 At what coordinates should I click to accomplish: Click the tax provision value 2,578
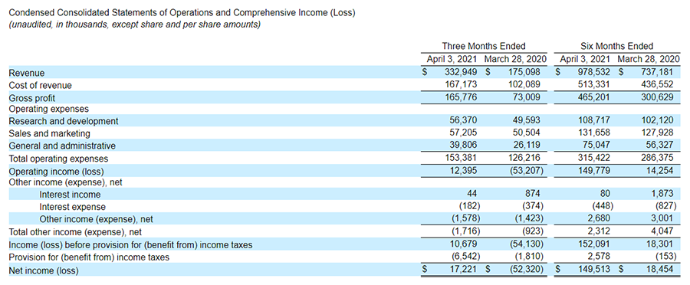click(x=599, y=256)
